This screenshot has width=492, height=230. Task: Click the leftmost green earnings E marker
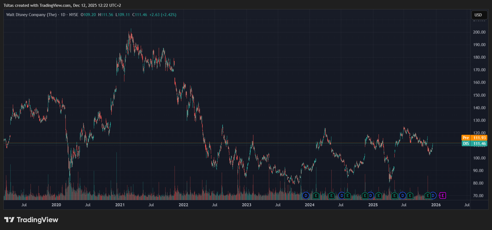316,195
